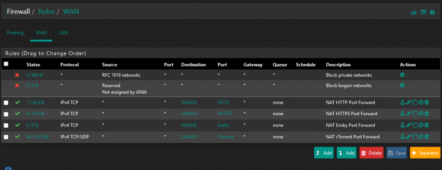The height and width of the screenshot is (170, 442).
Task: Open the Rules breadcrumb link
Action: [x=46, y=11]
